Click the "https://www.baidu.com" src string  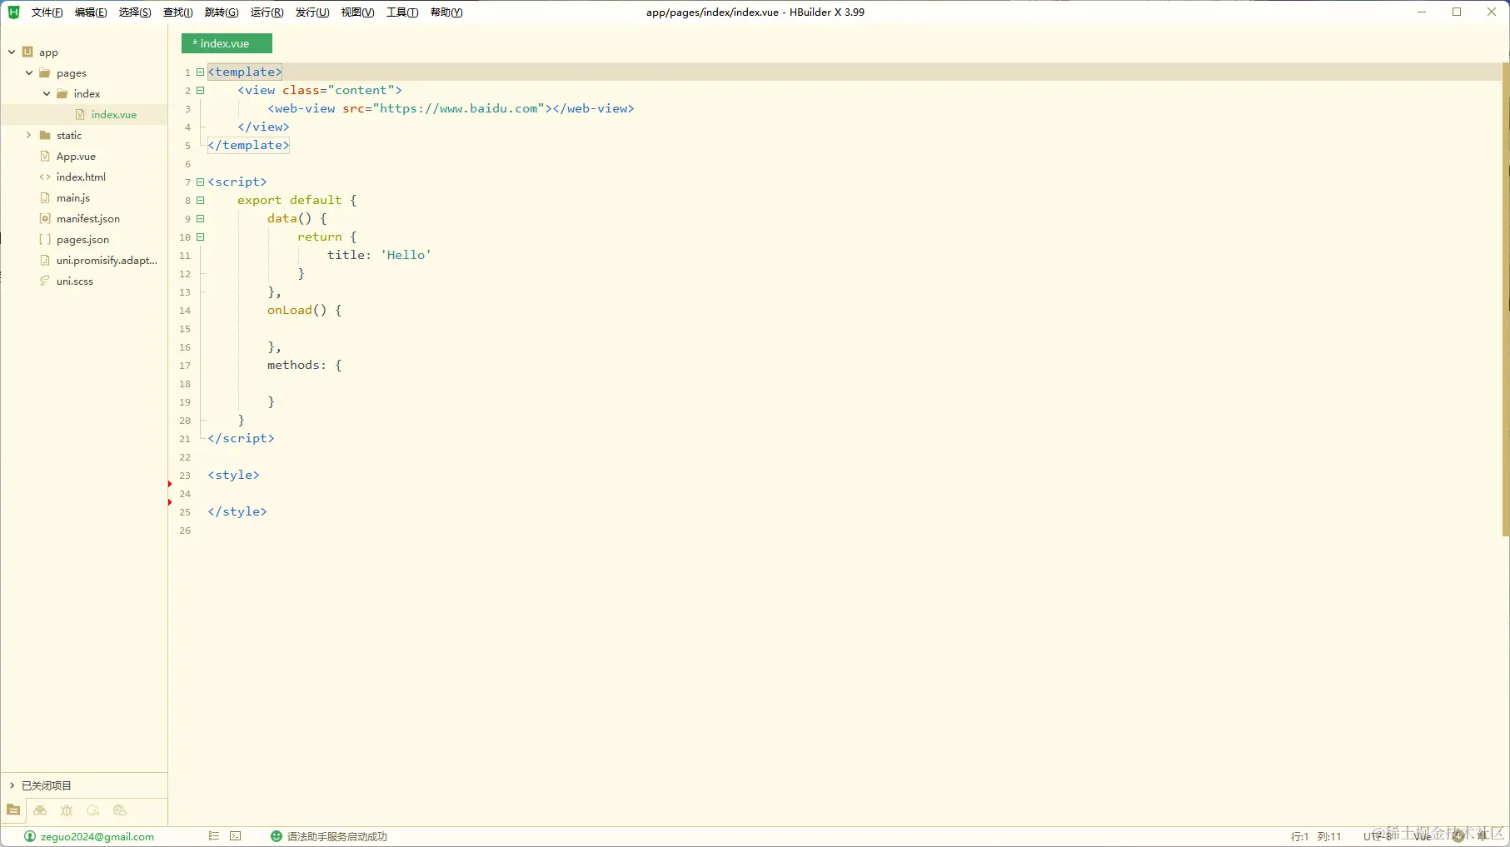click(459, 108)
